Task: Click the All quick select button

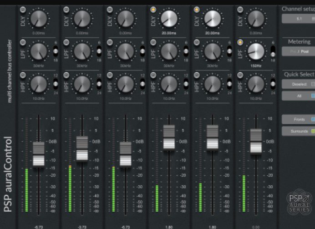Action: [298, 96]
